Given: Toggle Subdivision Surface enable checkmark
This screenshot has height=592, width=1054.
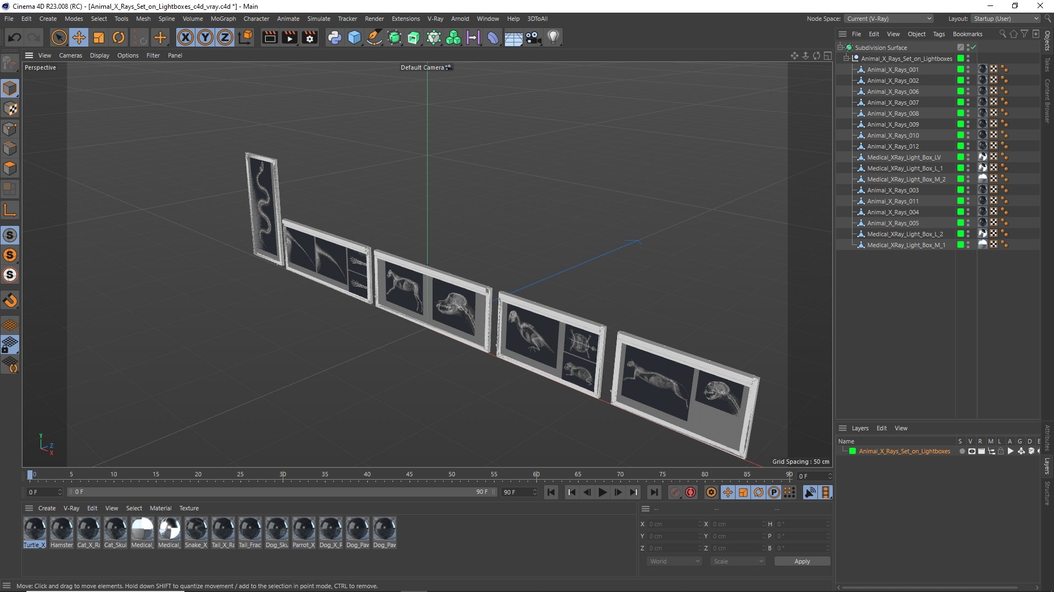Looking at the screenshot, I should click(x=973, y=48).
